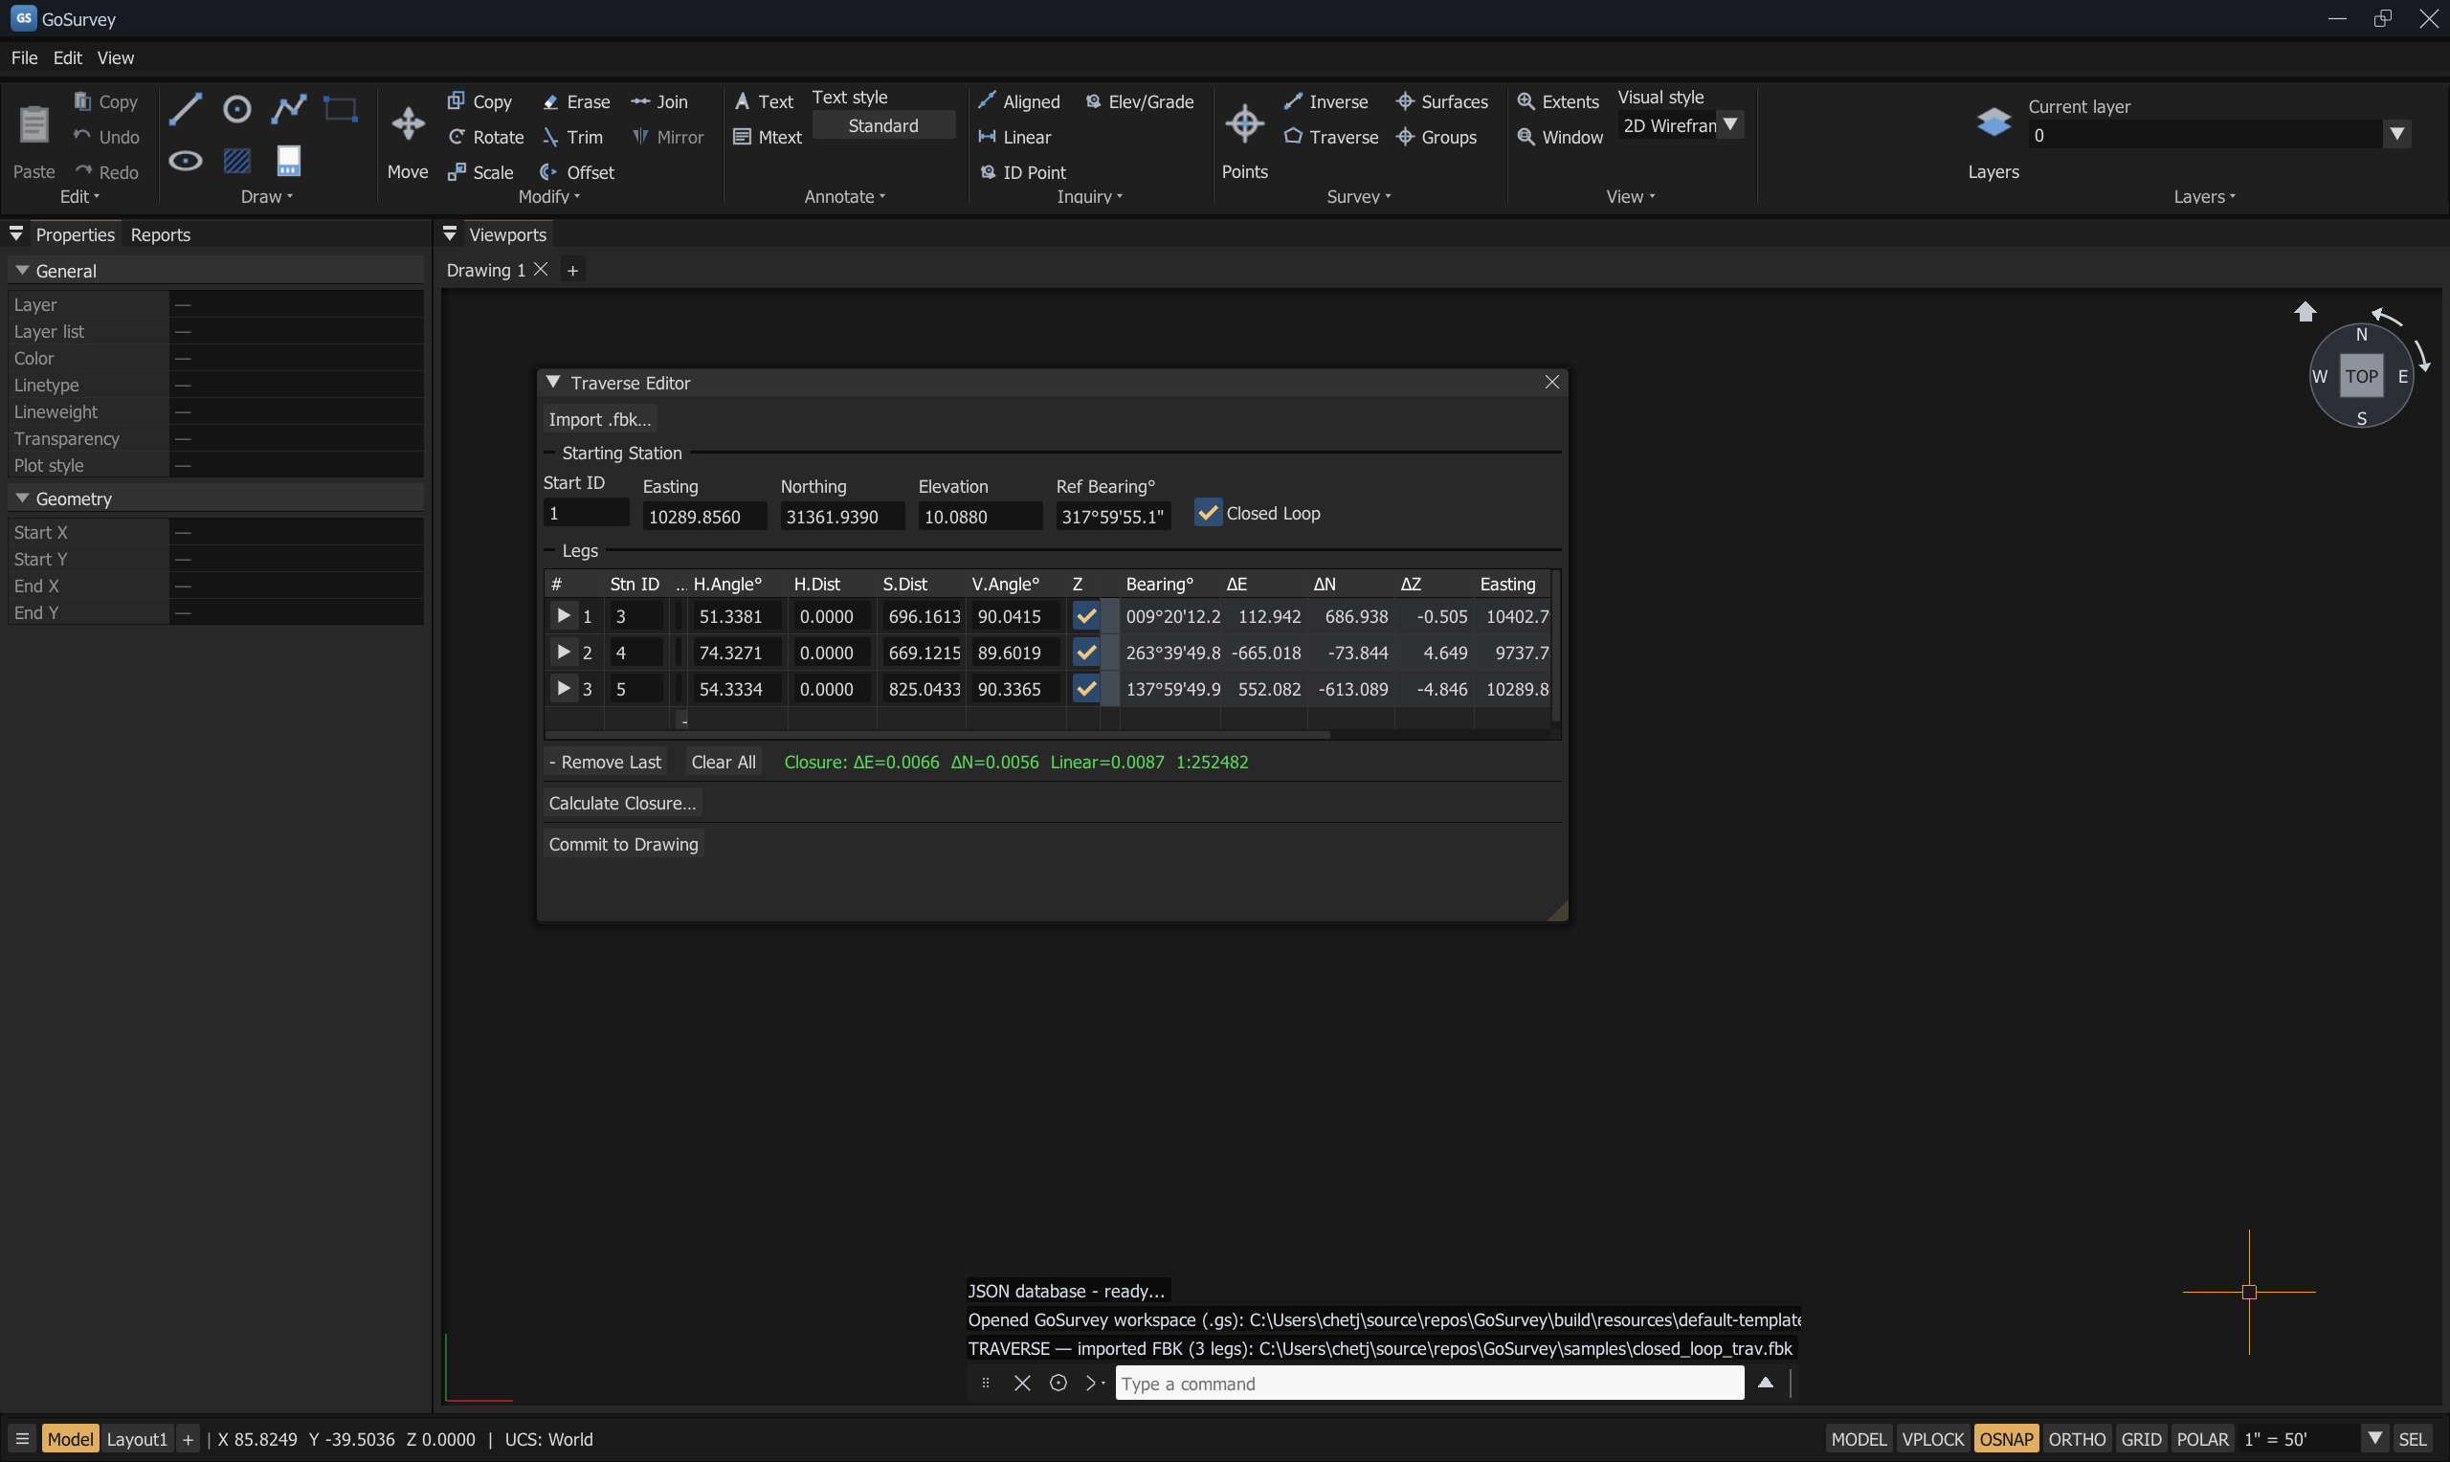Collapse the Geometry properties section
The image size is (2450, 1462).
pos(22,498)
